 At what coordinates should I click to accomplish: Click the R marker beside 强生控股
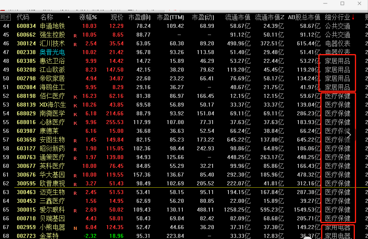tap(75, 36)
